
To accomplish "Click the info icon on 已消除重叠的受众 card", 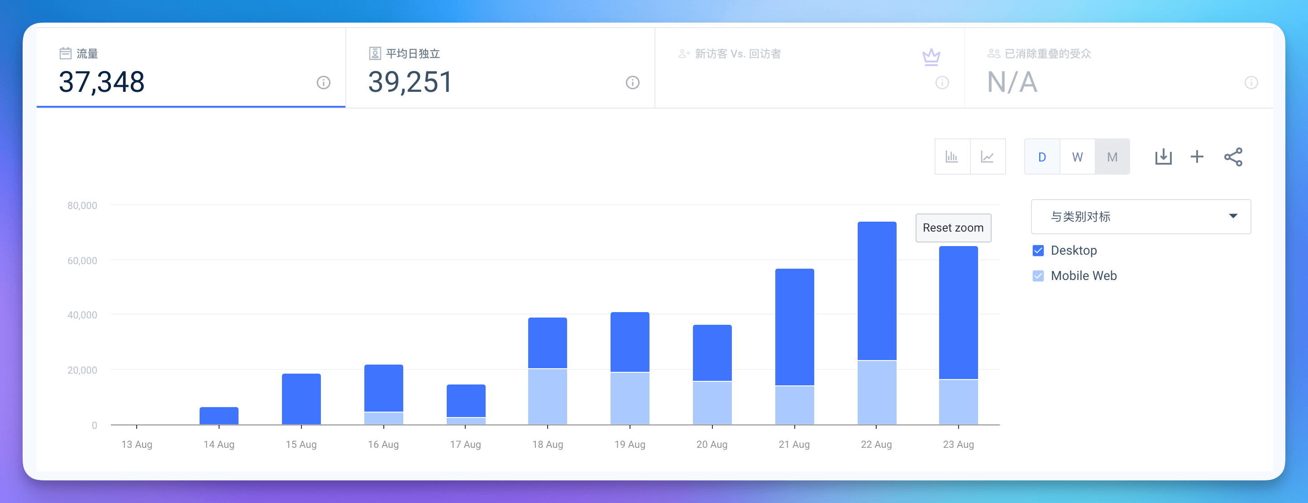I will 1251,82.
